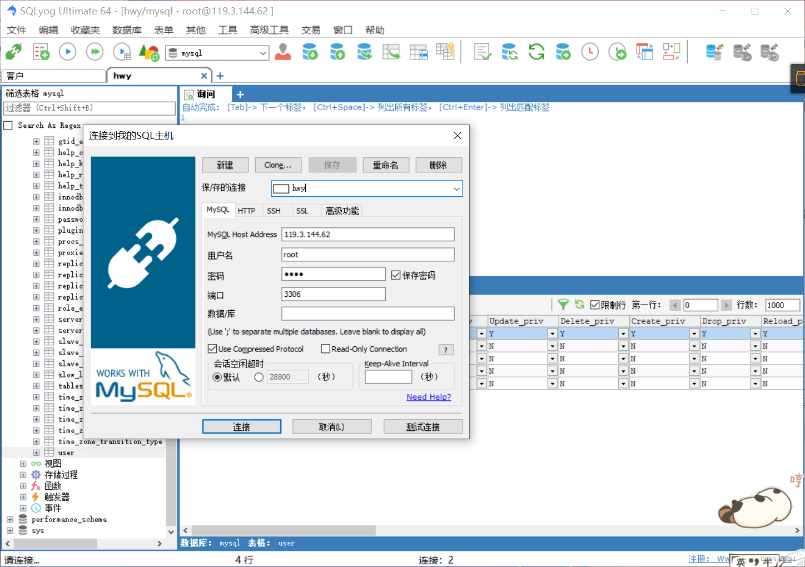This screenshot has height=567, width=805.
Task: Click the gray database with clock icon
Action: [x=769, y=52]
